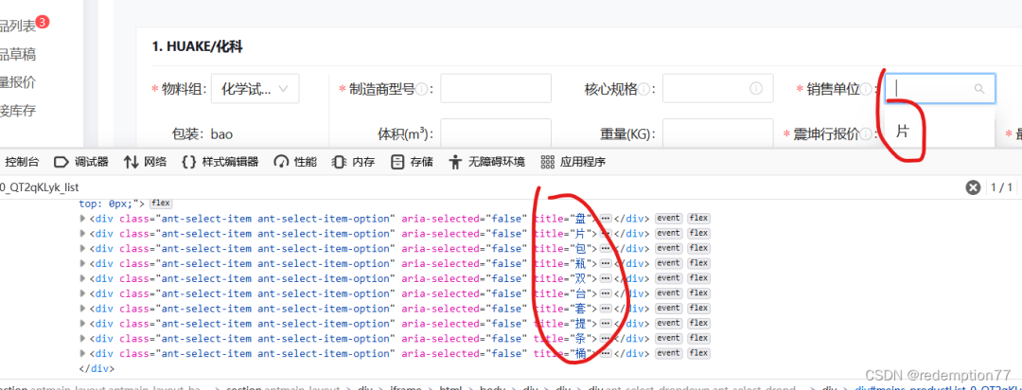This screenshot has height=390, width=1022.
Task: Show event listeners for the title="片" row
Action: pyautogui.click(x=669, y=233)
